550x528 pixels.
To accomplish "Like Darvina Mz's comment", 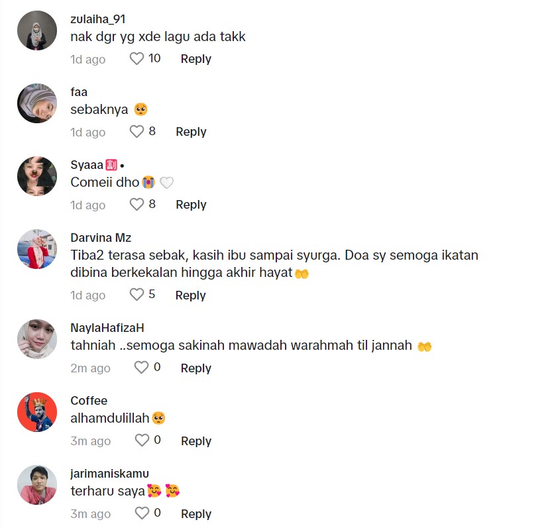I will pyautogui.click(x=137, y=295).
